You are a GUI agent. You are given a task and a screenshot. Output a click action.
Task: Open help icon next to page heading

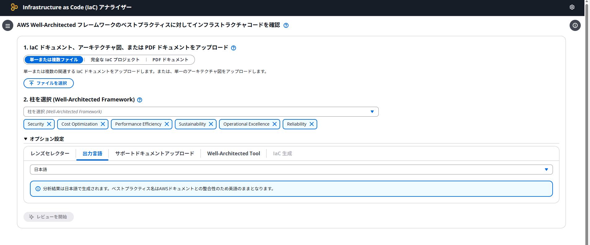(286, 25)
